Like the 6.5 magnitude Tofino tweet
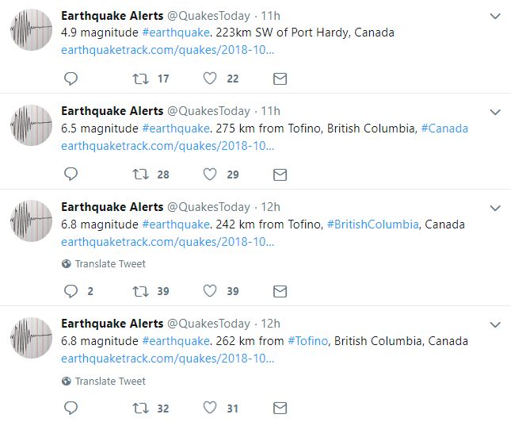This screenshot has height=422, width=511. point(210,175)
